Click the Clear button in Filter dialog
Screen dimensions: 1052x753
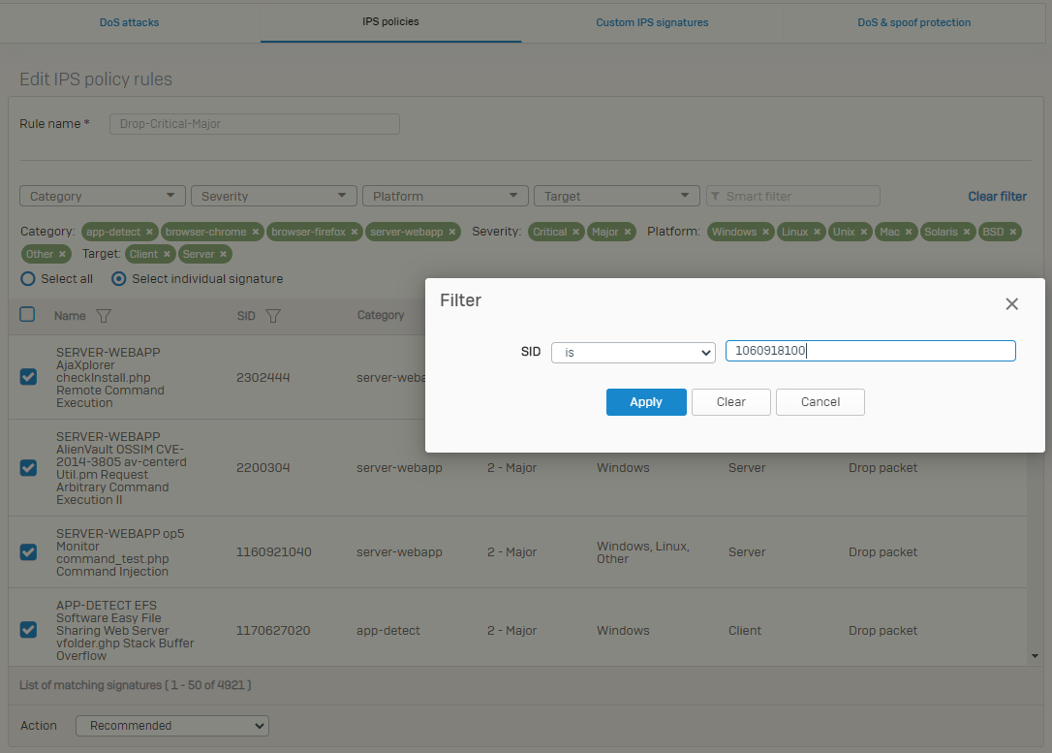pyautogui.click(x=730, y=402)
